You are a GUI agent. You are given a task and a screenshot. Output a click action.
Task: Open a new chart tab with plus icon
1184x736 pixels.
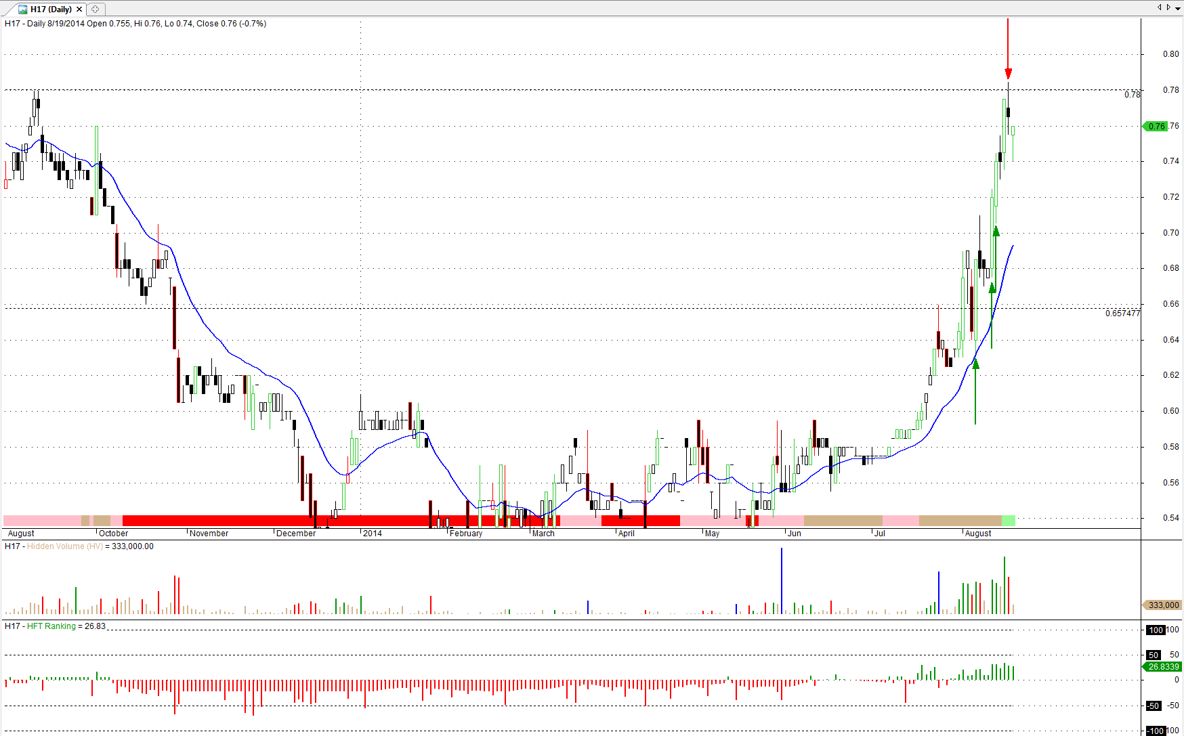tap(96, 9)
